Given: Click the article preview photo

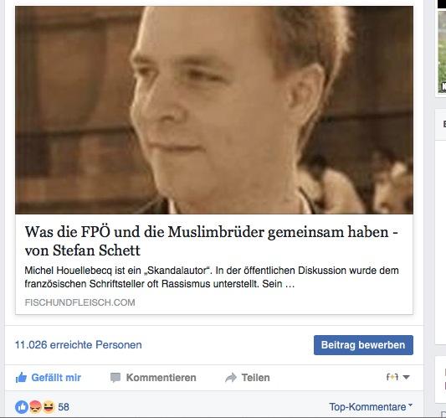Looking at the screenshot, I should point(214,110).
